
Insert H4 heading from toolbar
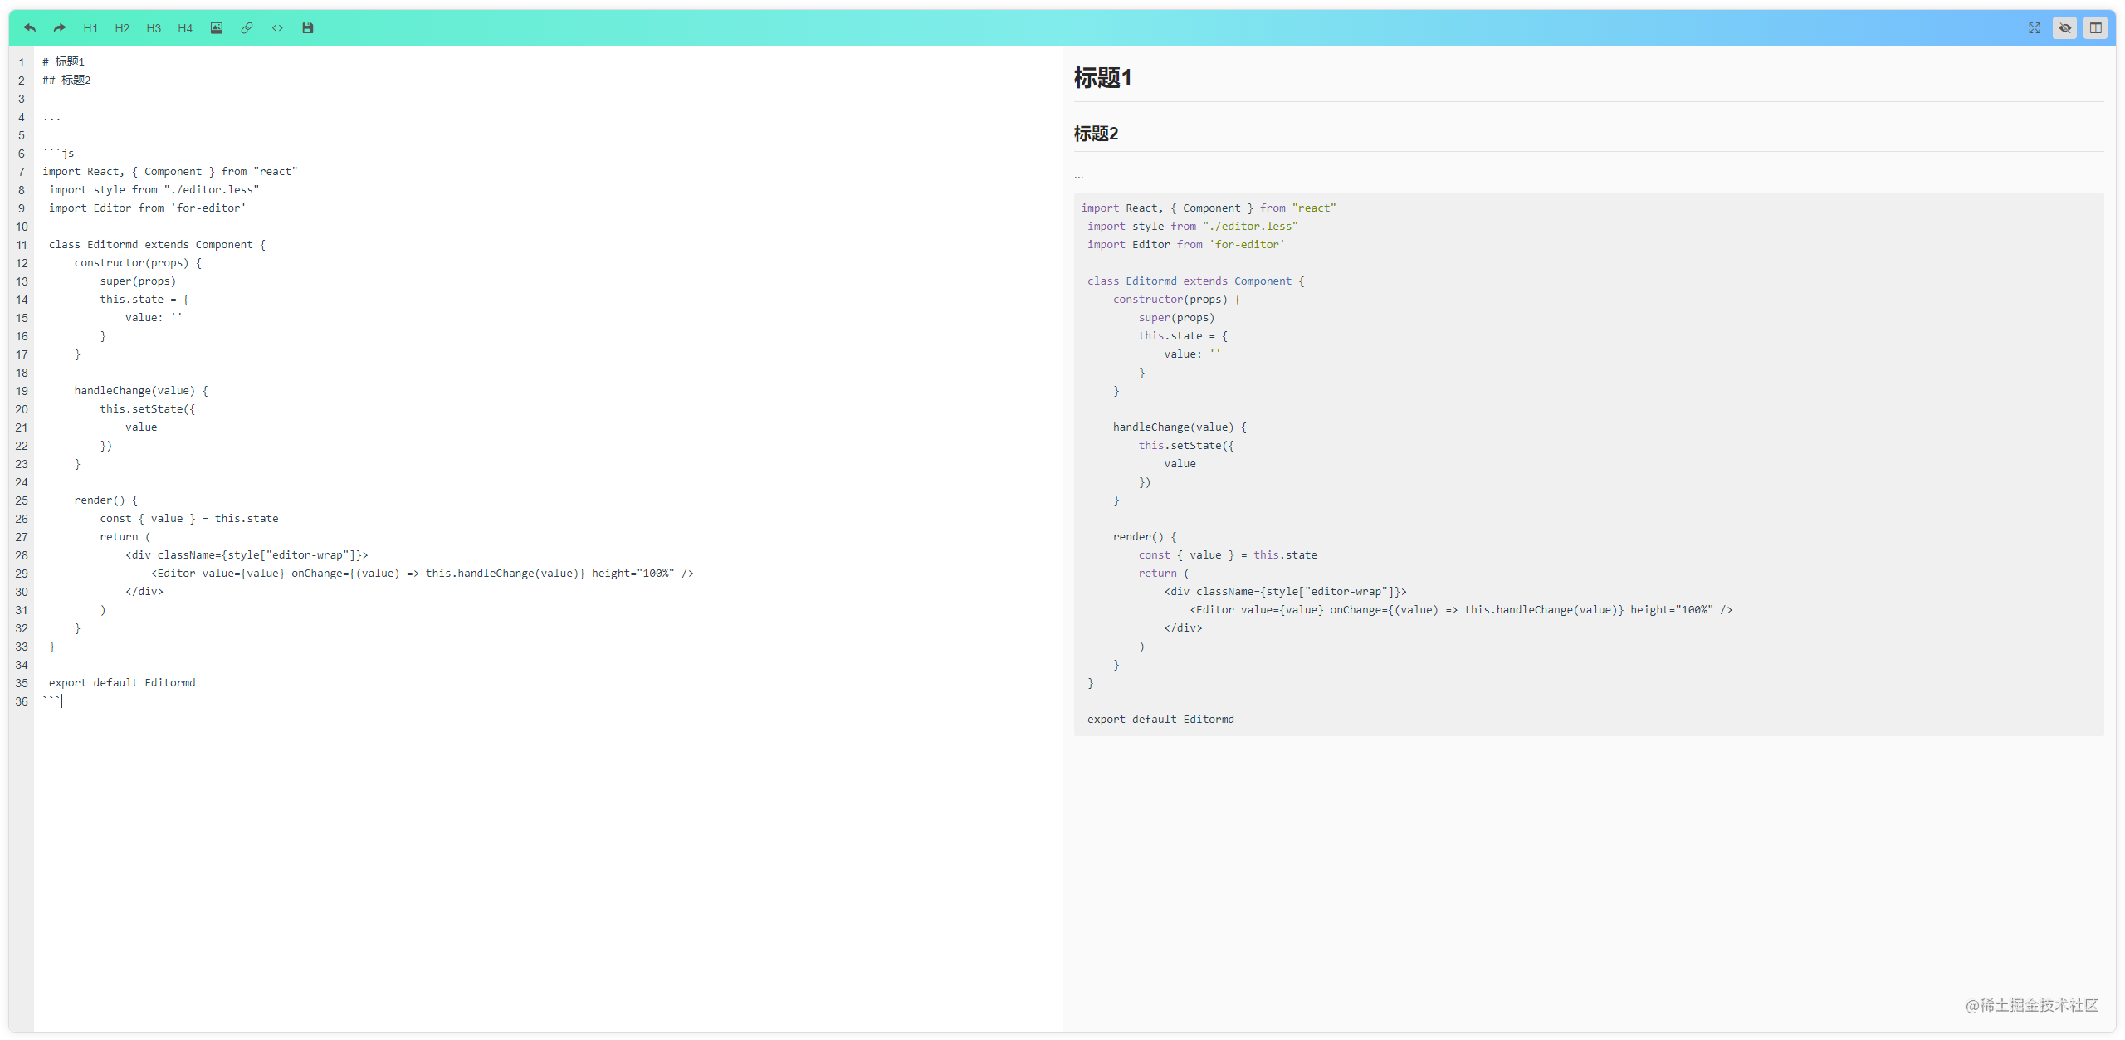coord(185,28)
